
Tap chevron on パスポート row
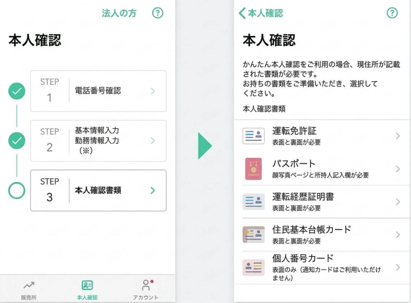coord(398,169)
